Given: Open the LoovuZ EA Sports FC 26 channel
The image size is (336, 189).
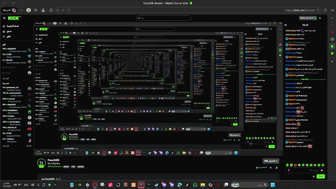Looking at the screenshot, I should [x=17, y=100].
